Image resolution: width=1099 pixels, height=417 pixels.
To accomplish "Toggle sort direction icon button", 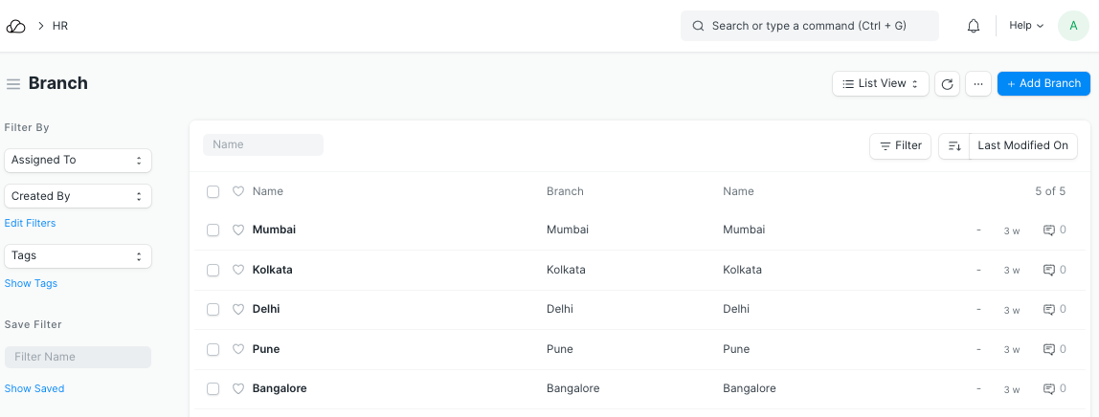I will click(x=954, y=145).
